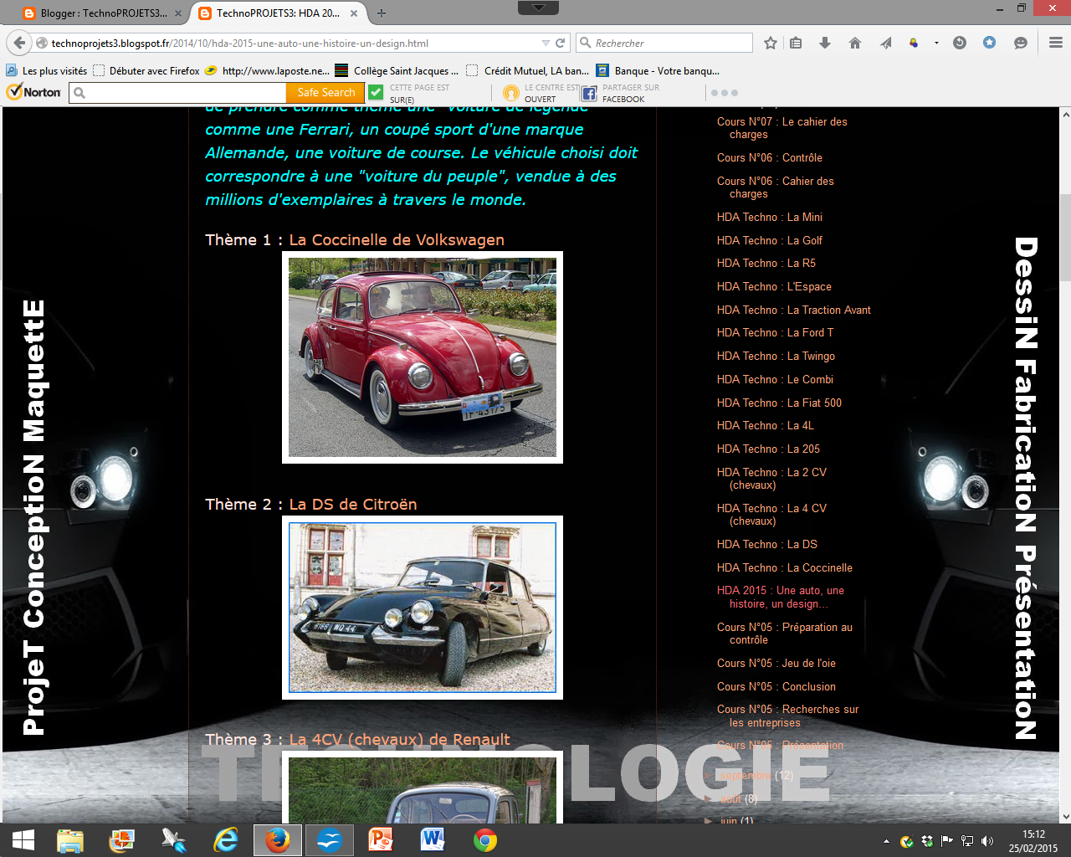Click the red Volkswagen Beetle photo

click(423, 357)
